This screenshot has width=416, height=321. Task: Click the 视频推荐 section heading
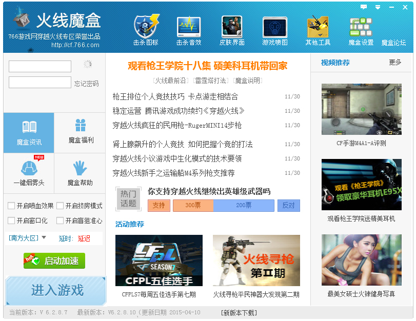pyautogui.click(x=335, y=63)
